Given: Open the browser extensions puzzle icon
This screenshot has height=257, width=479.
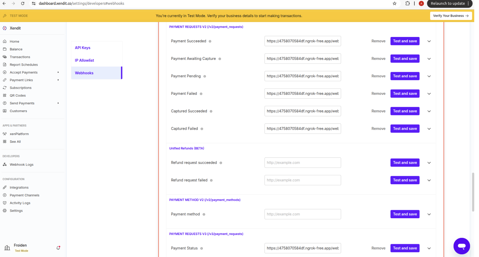Looking at the screenshot, I should pyautogui.click(x=408, y=4).
